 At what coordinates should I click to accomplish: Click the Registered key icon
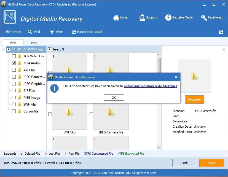(x=204, y=18)
